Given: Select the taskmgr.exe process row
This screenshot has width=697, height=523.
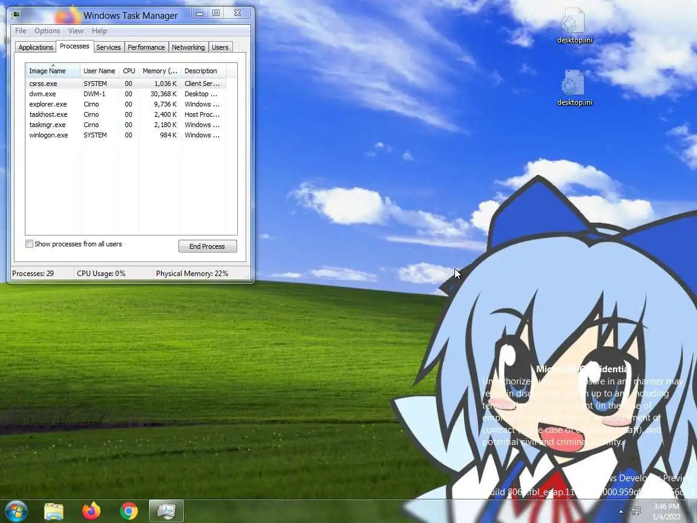Looking at the screenshot, I should (126, 125).
